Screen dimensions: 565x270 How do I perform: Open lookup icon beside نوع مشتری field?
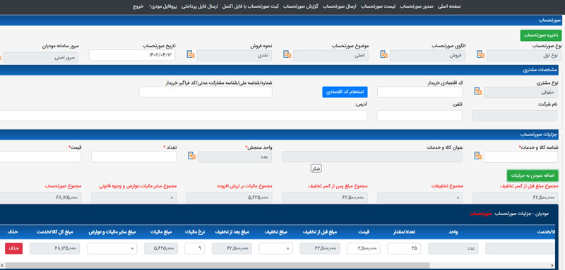(x=478, y=92)
